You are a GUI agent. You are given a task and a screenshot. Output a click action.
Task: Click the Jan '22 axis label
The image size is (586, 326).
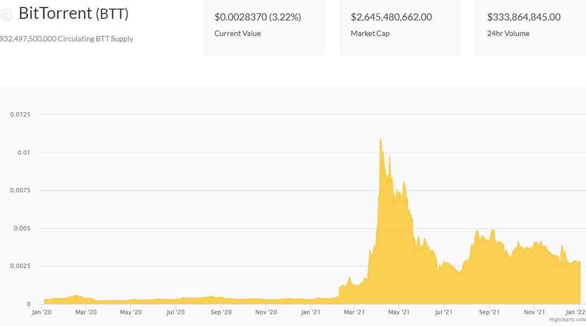pos(576,312)
